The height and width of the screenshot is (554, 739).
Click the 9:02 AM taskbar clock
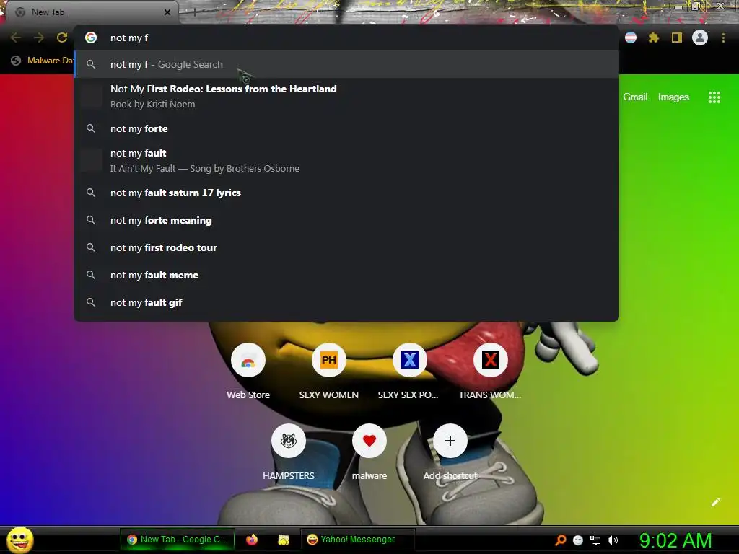point(675,540)
